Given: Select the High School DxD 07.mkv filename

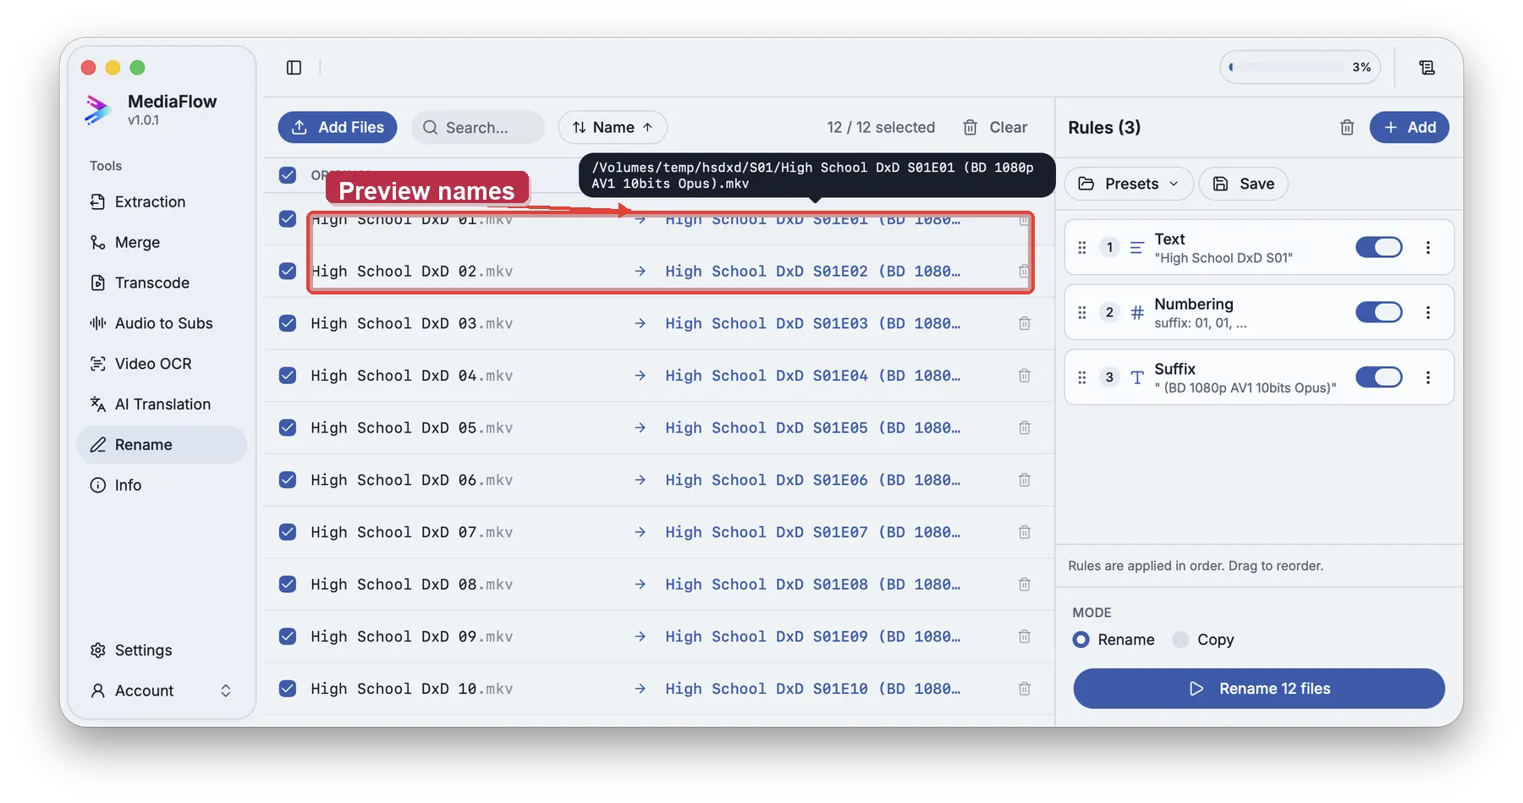Looking at the screenshot, I should (x=411, y=532).
